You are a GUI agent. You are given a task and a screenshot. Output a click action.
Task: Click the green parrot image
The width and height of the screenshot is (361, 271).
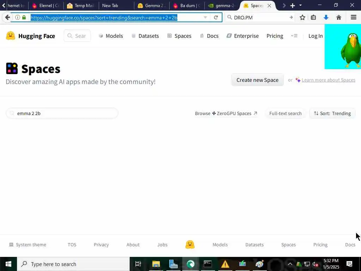pos(343,47)
